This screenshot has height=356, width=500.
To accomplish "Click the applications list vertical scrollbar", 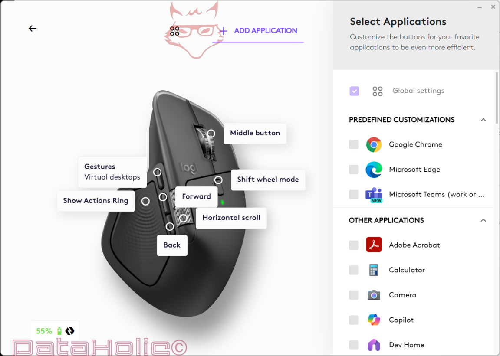I will click(497, 98).
